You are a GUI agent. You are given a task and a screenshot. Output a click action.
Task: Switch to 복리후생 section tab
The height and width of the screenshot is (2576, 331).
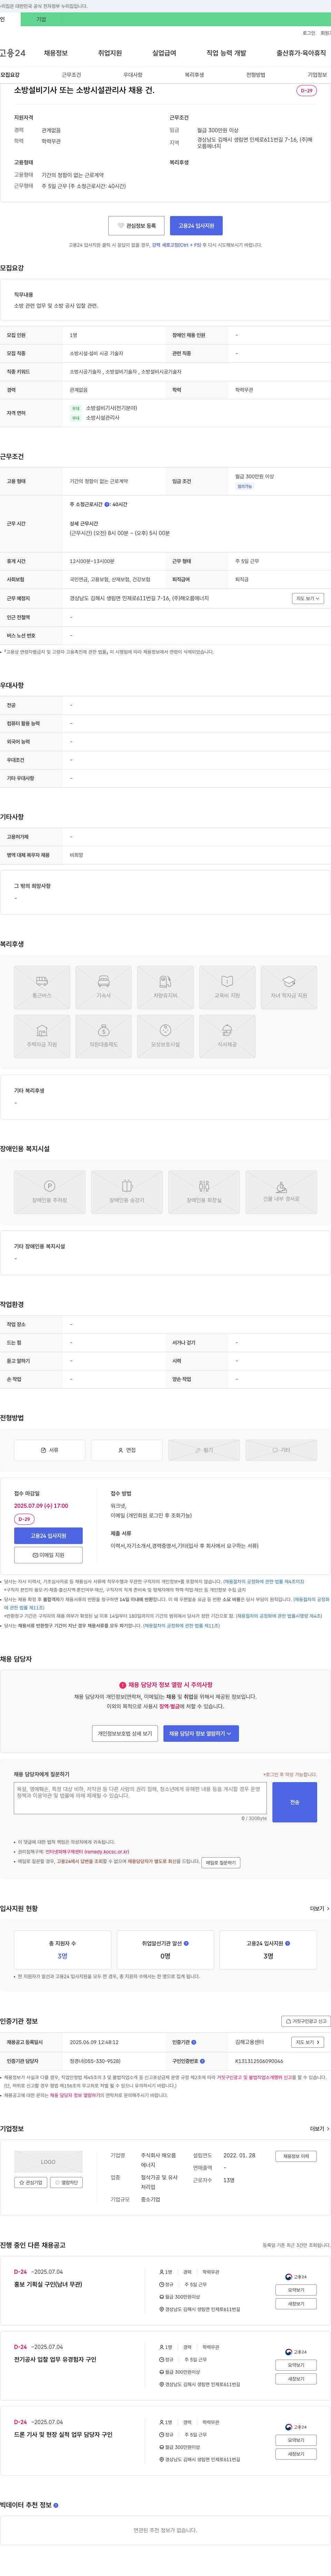click(x=194, y=75)
